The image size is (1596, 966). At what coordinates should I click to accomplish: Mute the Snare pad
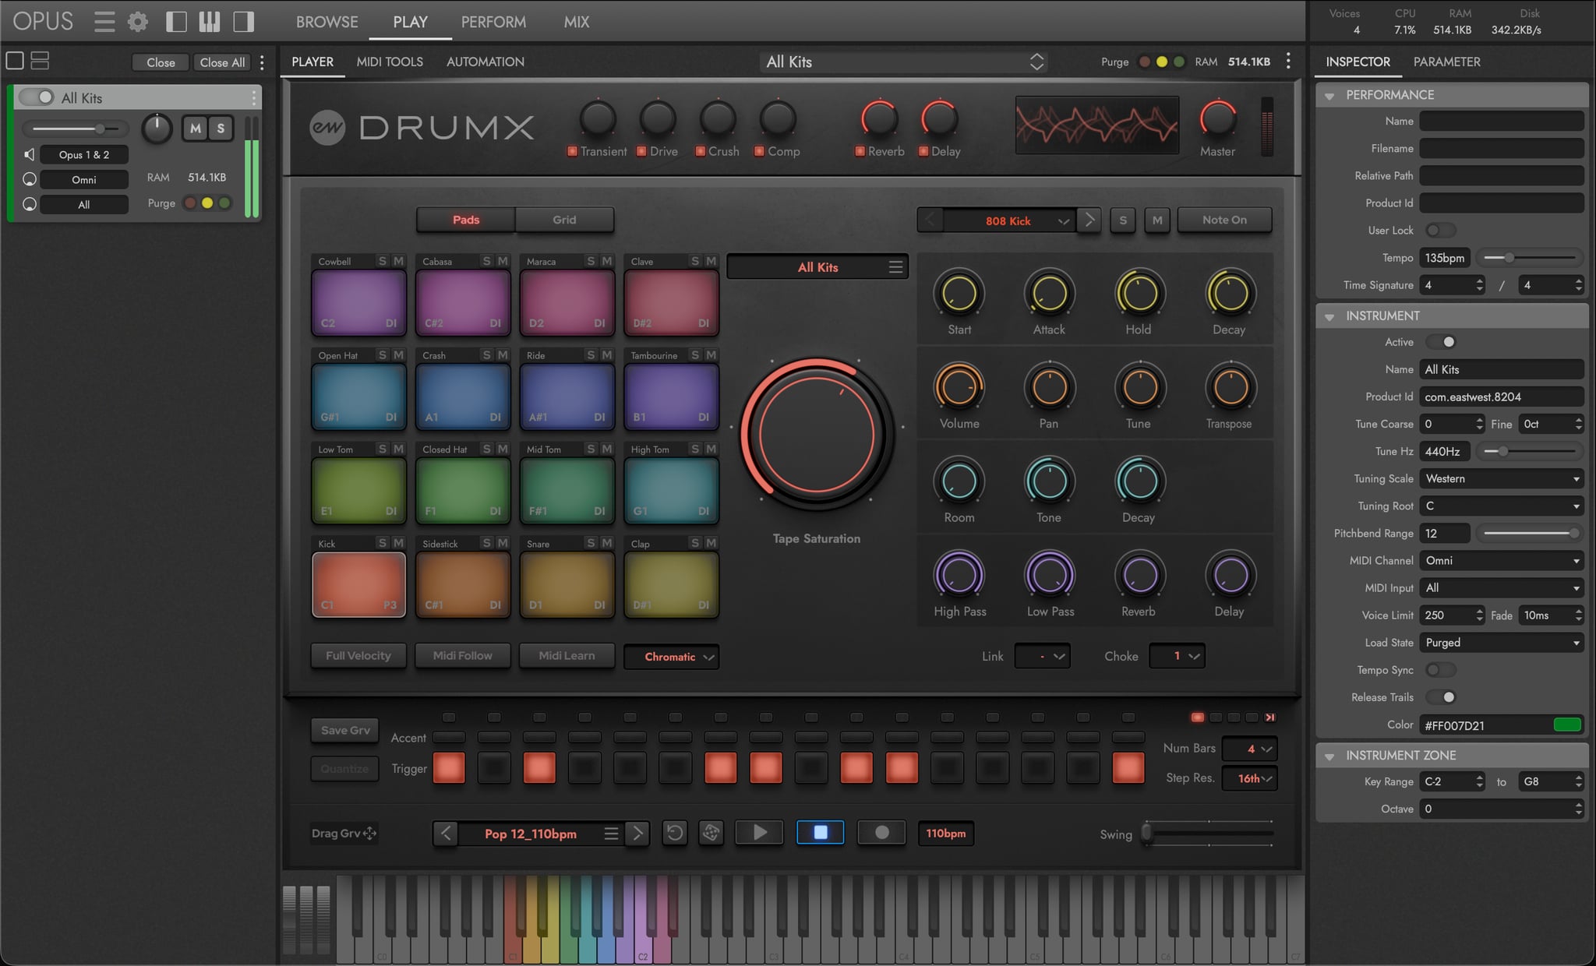[607, 543]
